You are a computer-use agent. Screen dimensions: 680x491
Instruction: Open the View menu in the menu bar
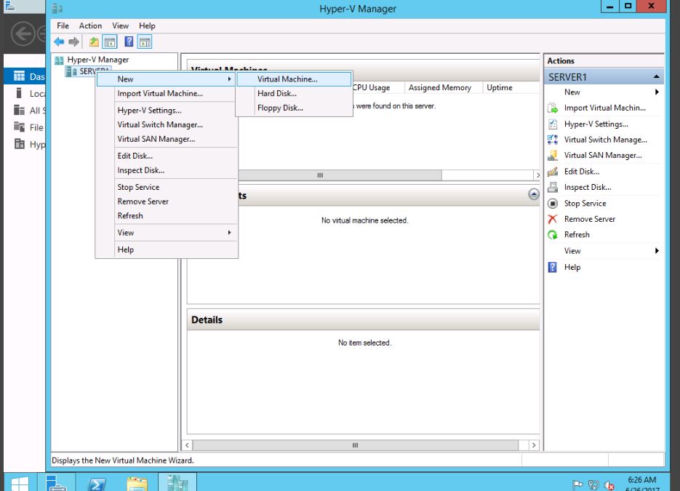point(120,25)
